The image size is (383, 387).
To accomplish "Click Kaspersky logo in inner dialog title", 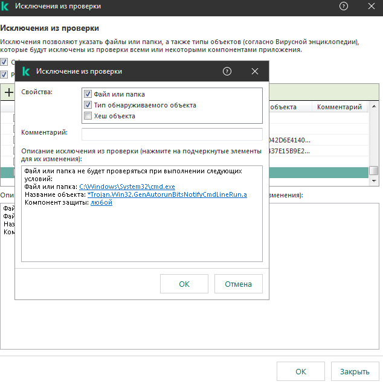I will click(x=26, y=71).
